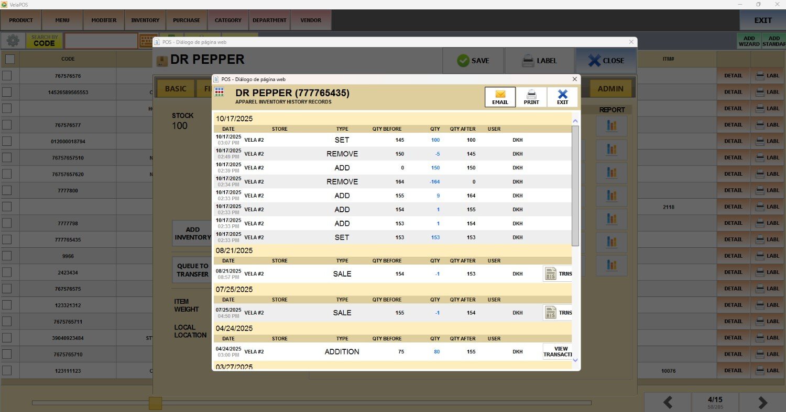Screen dimensions: 786x412
Task: Check the box for code 767576576
Action: tap(7, 76)
